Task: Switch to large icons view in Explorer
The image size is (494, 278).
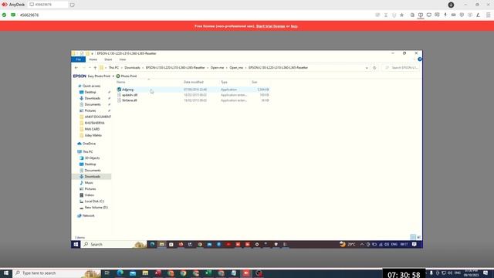Action: point(418,237)
